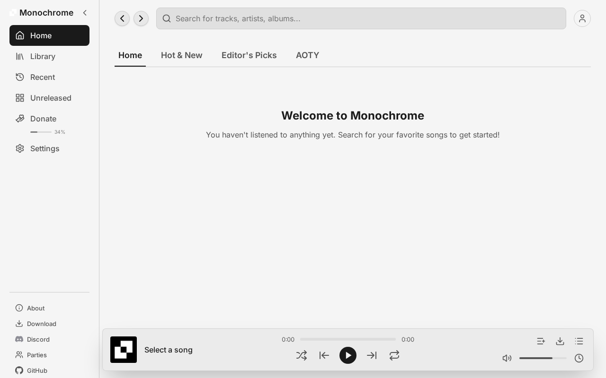Viewport: 606px width, 378px height.
Task: Open the Editor's Picks tab
Action: pos(249,55)
